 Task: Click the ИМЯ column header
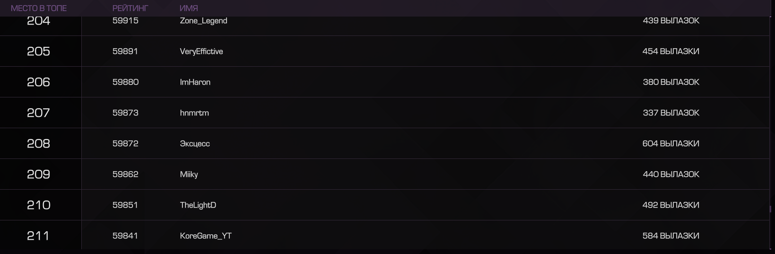[189, 8]
